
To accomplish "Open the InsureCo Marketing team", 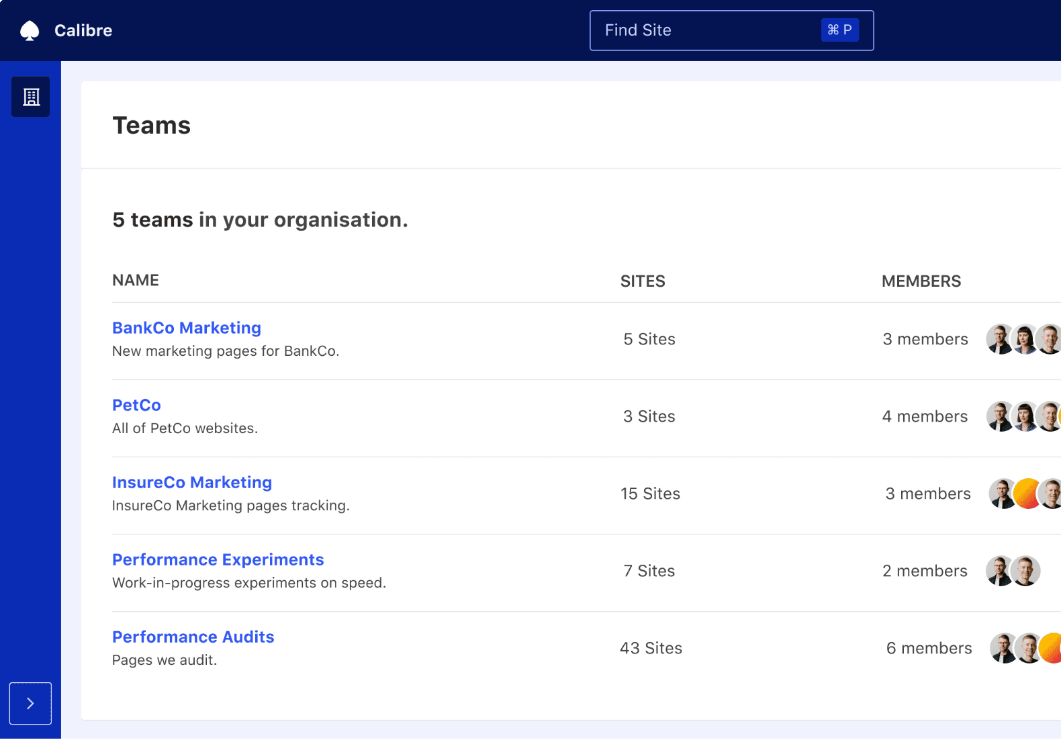I will (191, 482).
